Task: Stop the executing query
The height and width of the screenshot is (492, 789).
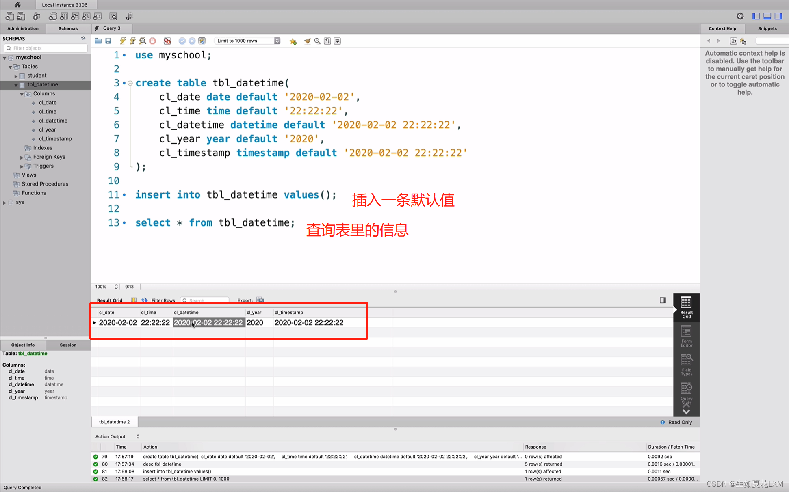Action: tap(153, 41)
